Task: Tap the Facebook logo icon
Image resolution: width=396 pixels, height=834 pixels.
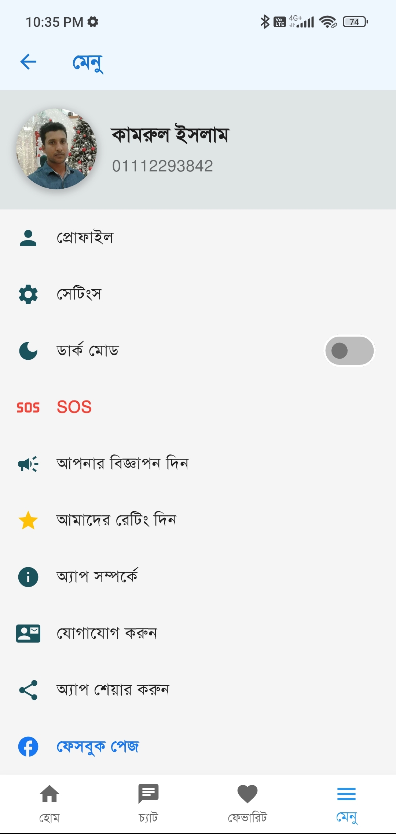Action: [x=28, y=747]
